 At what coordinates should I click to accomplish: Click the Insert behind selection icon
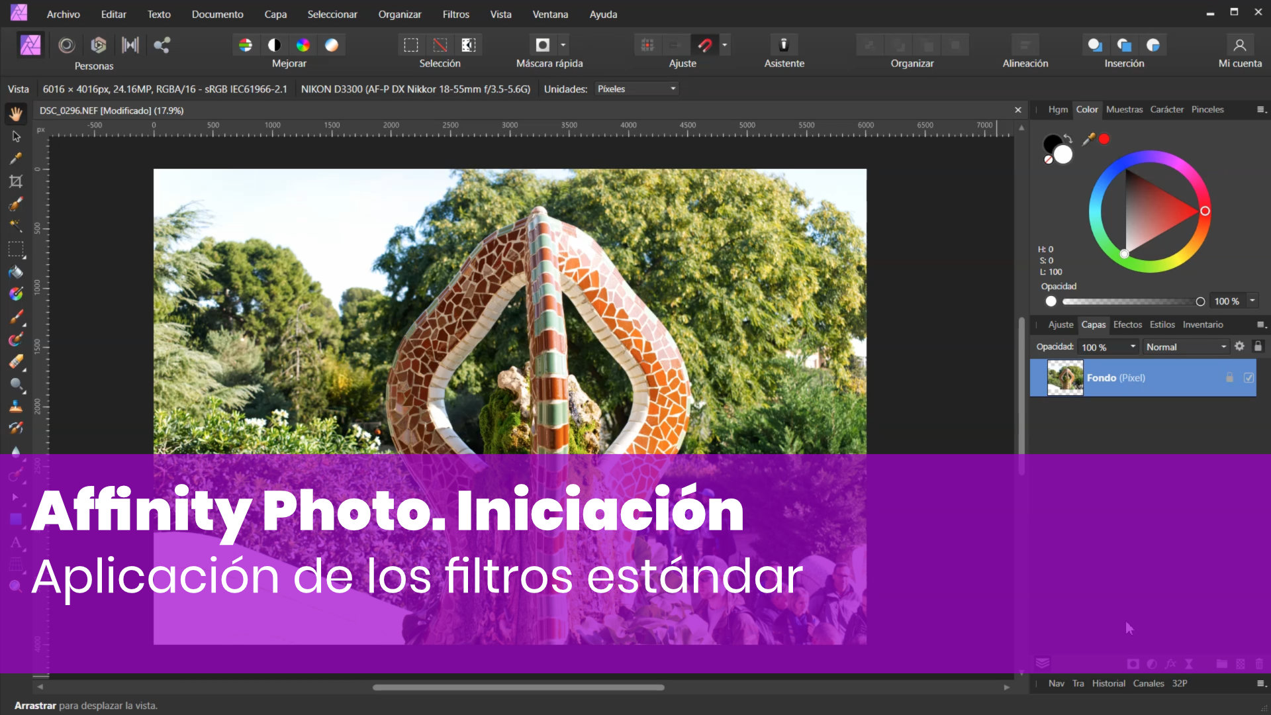tap(1124, 45)
